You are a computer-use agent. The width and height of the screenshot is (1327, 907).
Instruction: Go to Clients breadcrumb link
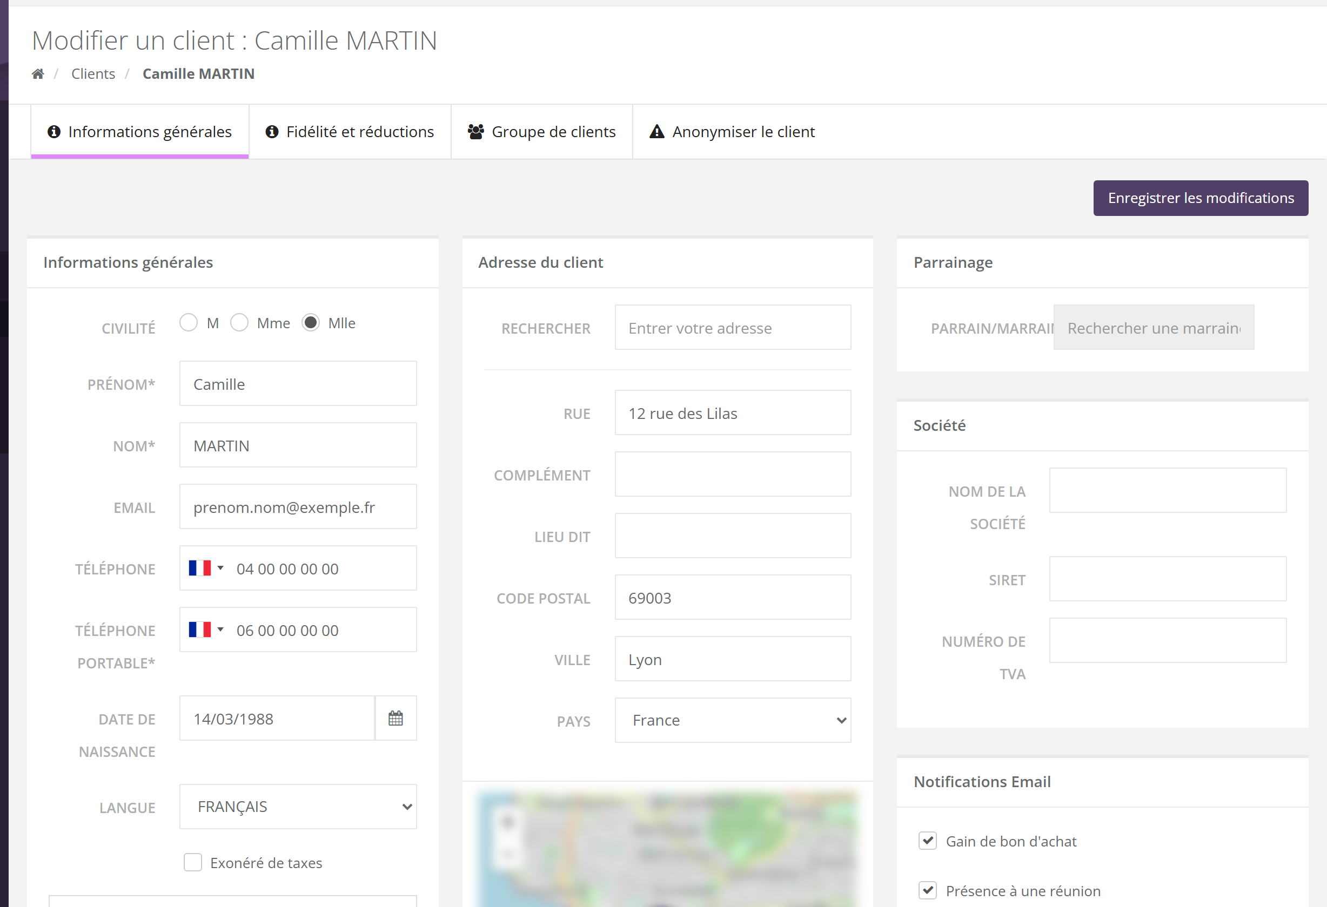tap(93, 73)
